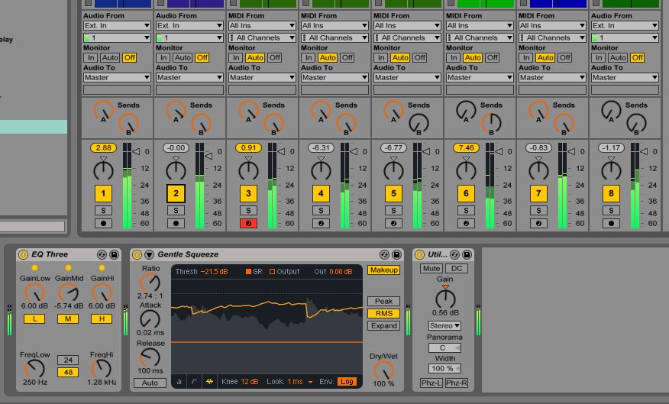Open the Stereo mode dropdown in Utility
The height and width of the screenshot is (404, 669).
(444, 325)
